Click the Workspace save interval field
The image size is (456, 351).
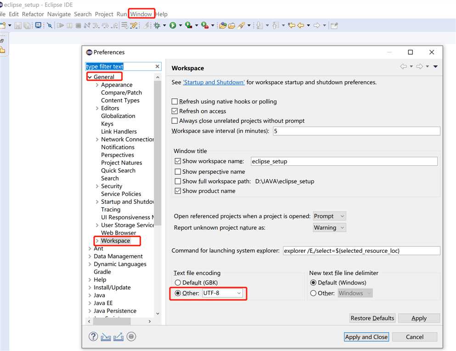[356, 131]
